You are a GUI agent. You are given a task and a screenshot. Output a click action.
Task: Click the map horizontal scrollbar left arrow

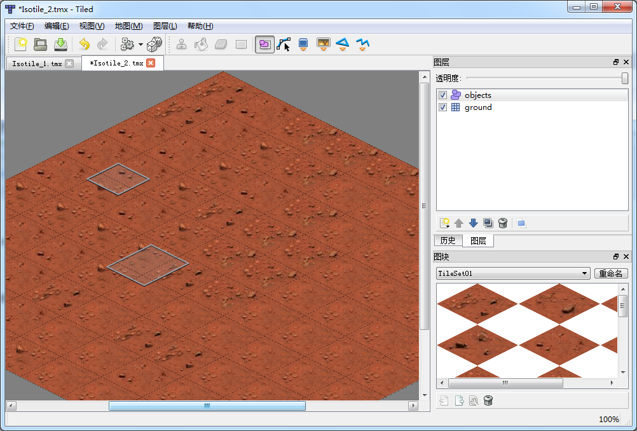11,406
